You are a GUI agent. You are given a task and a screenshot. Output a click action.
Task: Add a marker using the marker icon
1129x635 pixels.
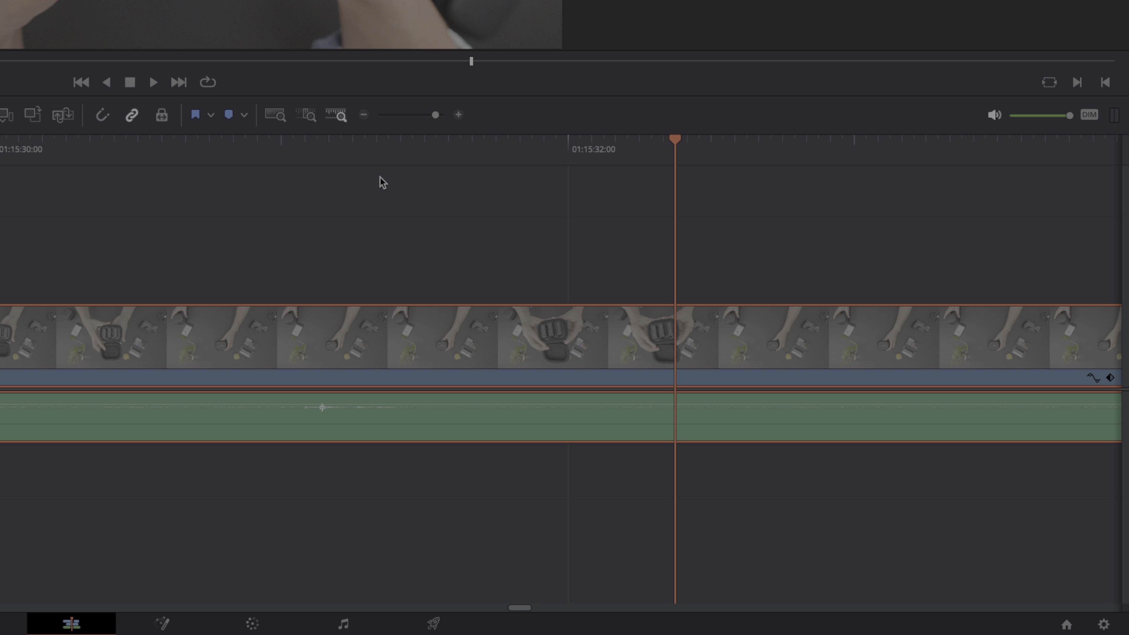pos(228,115)
